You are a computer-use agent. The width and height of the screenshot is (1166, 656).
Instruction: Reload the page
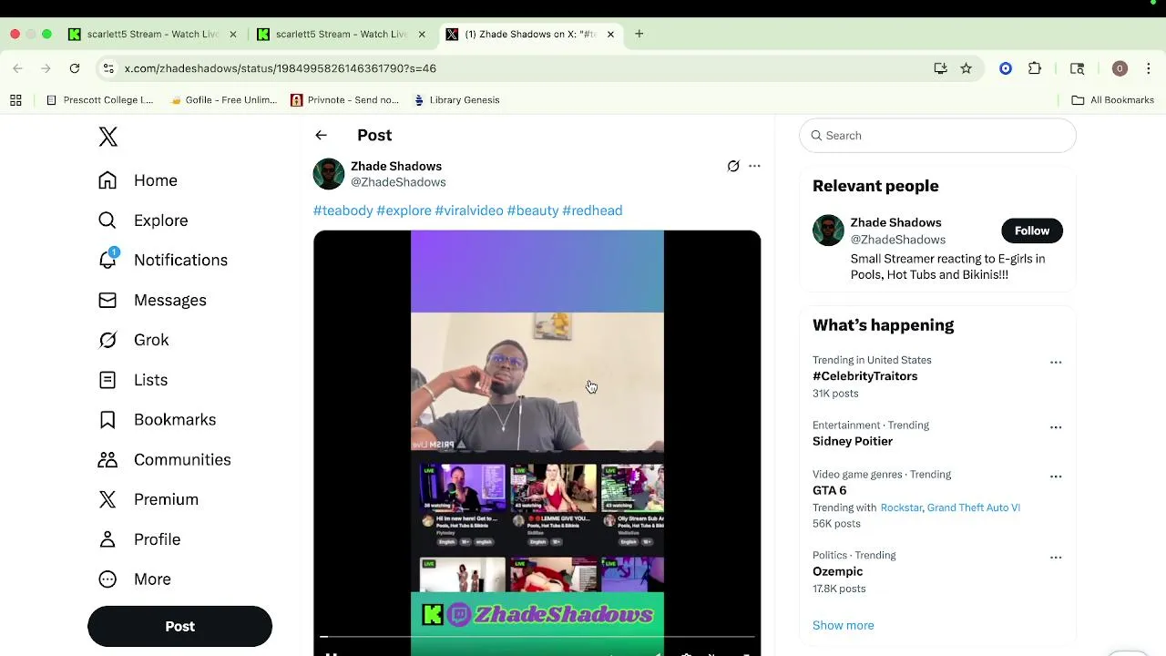[x=75, y=68]
